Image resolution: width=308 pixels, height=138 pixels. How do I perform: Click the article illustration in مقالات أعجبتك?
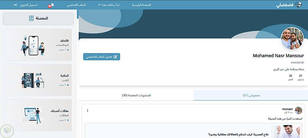(x=33, y=115)
